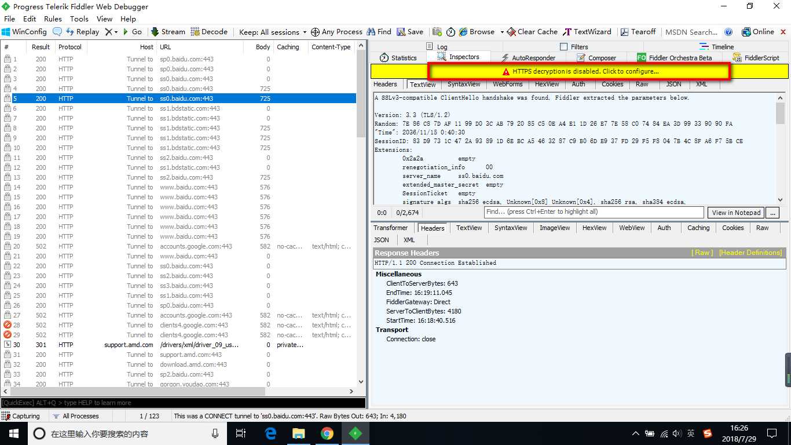
Task: Click the [Raw] link in Response Headers
Action: pyautogui.click(x=702, y=253)
